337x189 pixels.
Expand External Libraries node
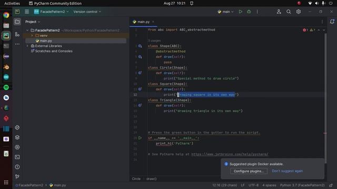point(27,46)
